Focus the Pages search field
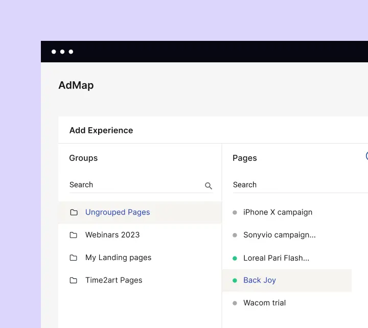The width and height of the screenshot is (368, 328). [296, 185]
